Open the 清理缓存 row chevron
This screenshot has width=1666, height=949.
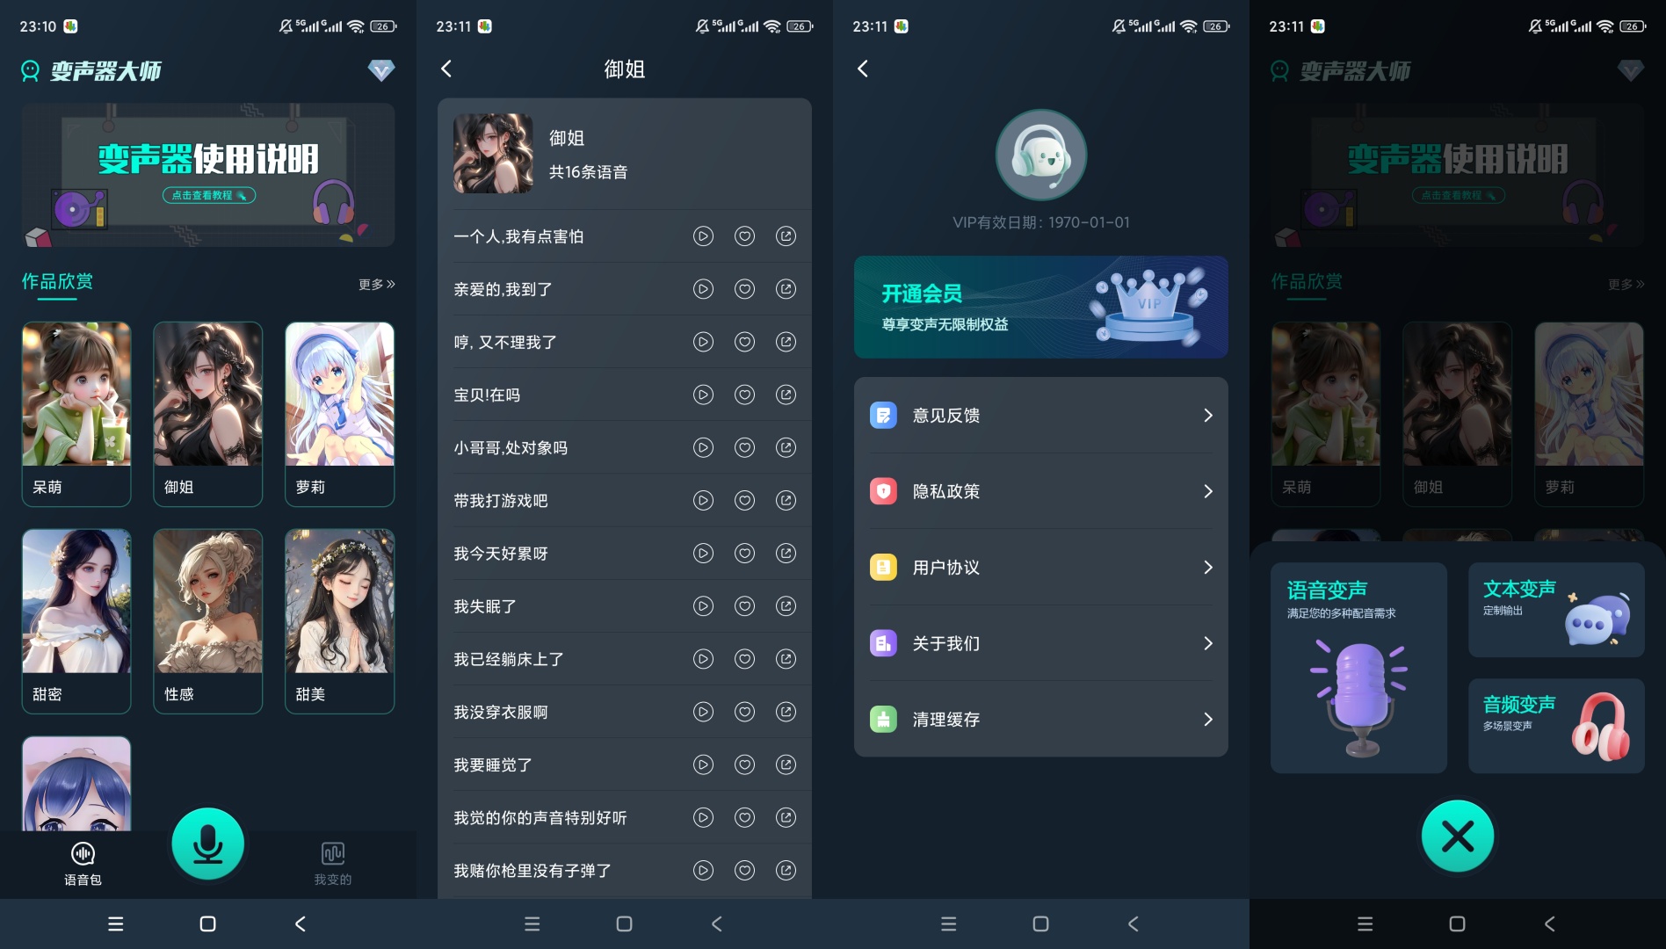(1208, 720)
